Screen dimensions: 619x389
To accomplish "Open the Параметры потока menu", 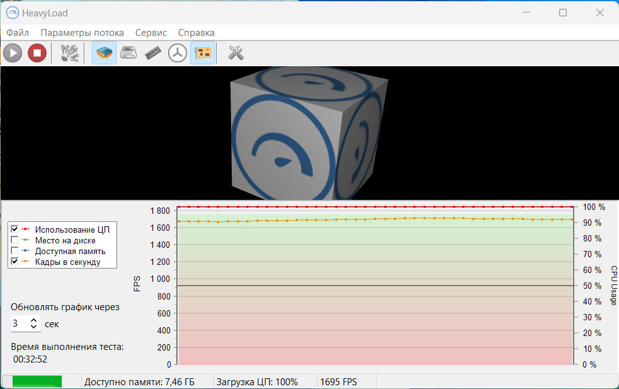I will tap(82, 33).
